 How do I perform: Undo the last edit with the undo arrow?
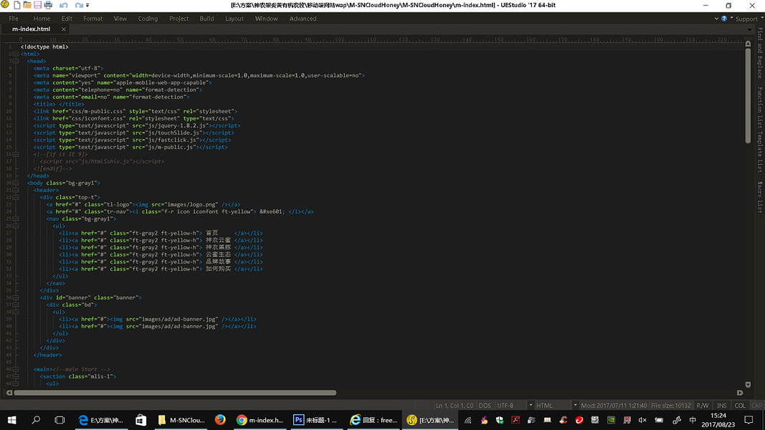click(63, 5)
